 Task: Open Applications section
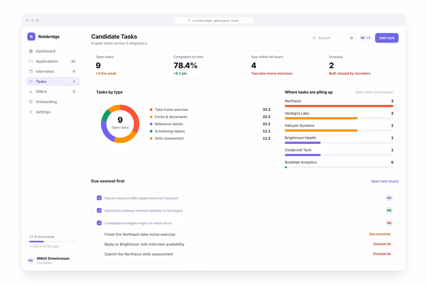(53, 61)
